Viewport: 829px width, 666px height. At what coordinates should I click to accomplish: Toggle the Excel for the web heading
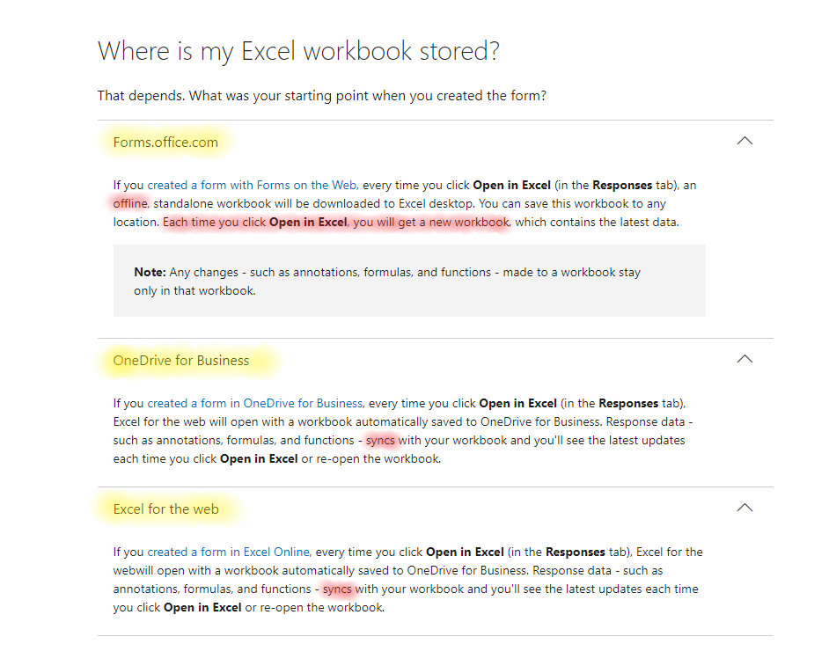click(166, 509)
